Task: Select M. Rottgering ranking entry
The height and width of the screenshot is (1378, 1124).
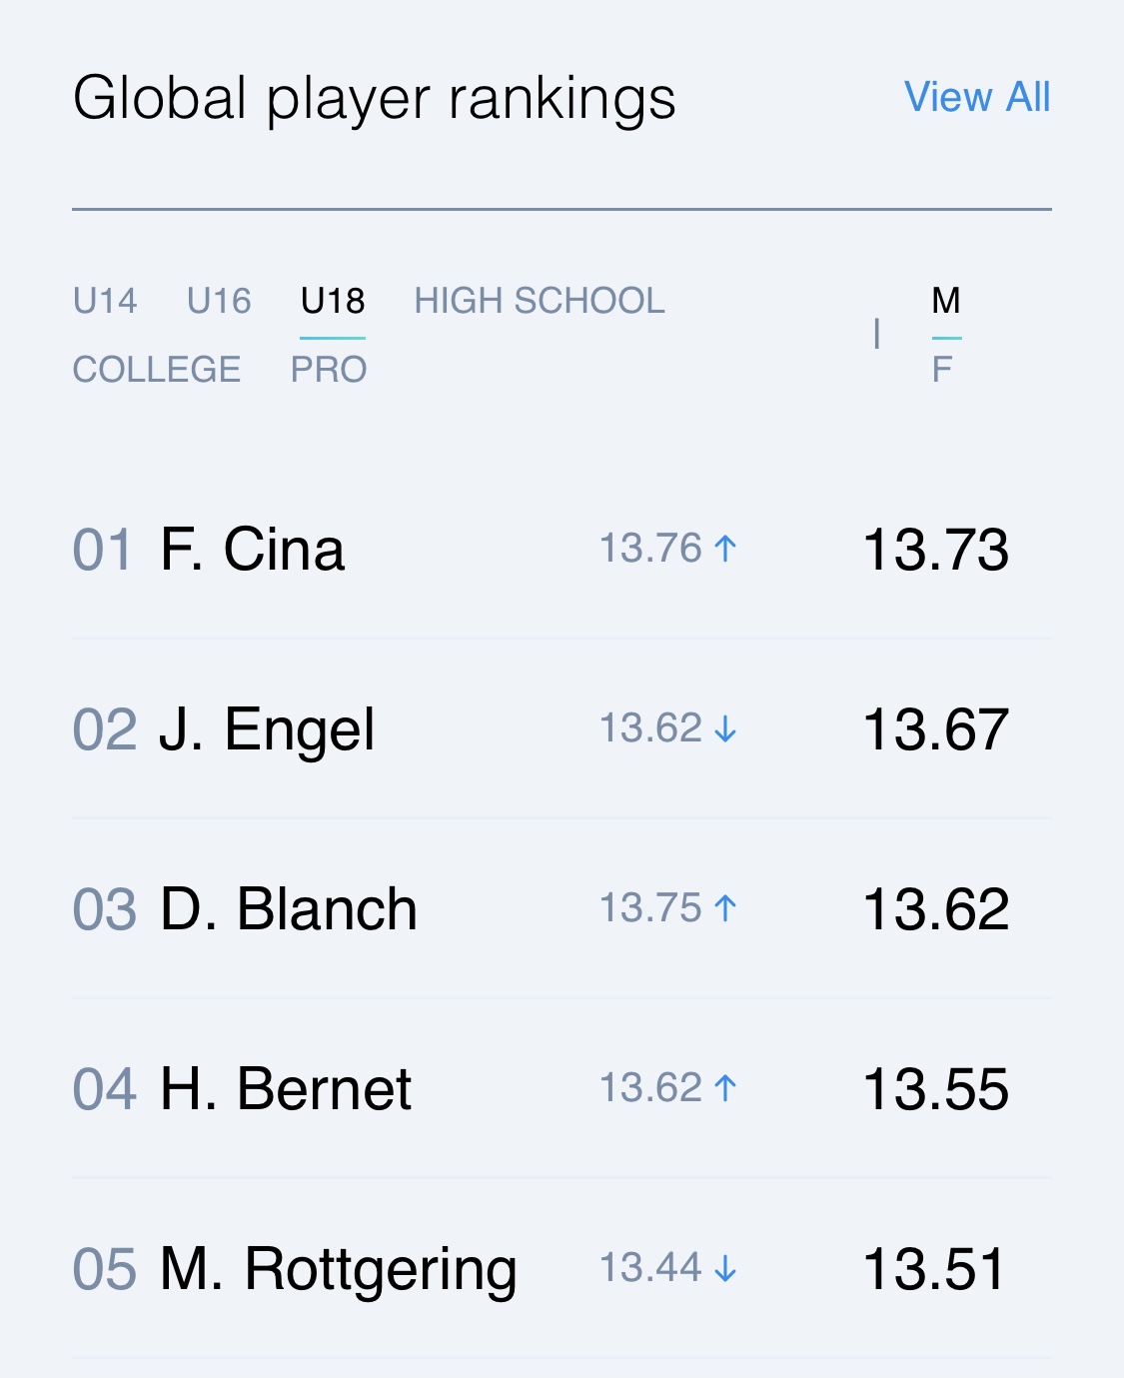Action: click(562, 1269)
